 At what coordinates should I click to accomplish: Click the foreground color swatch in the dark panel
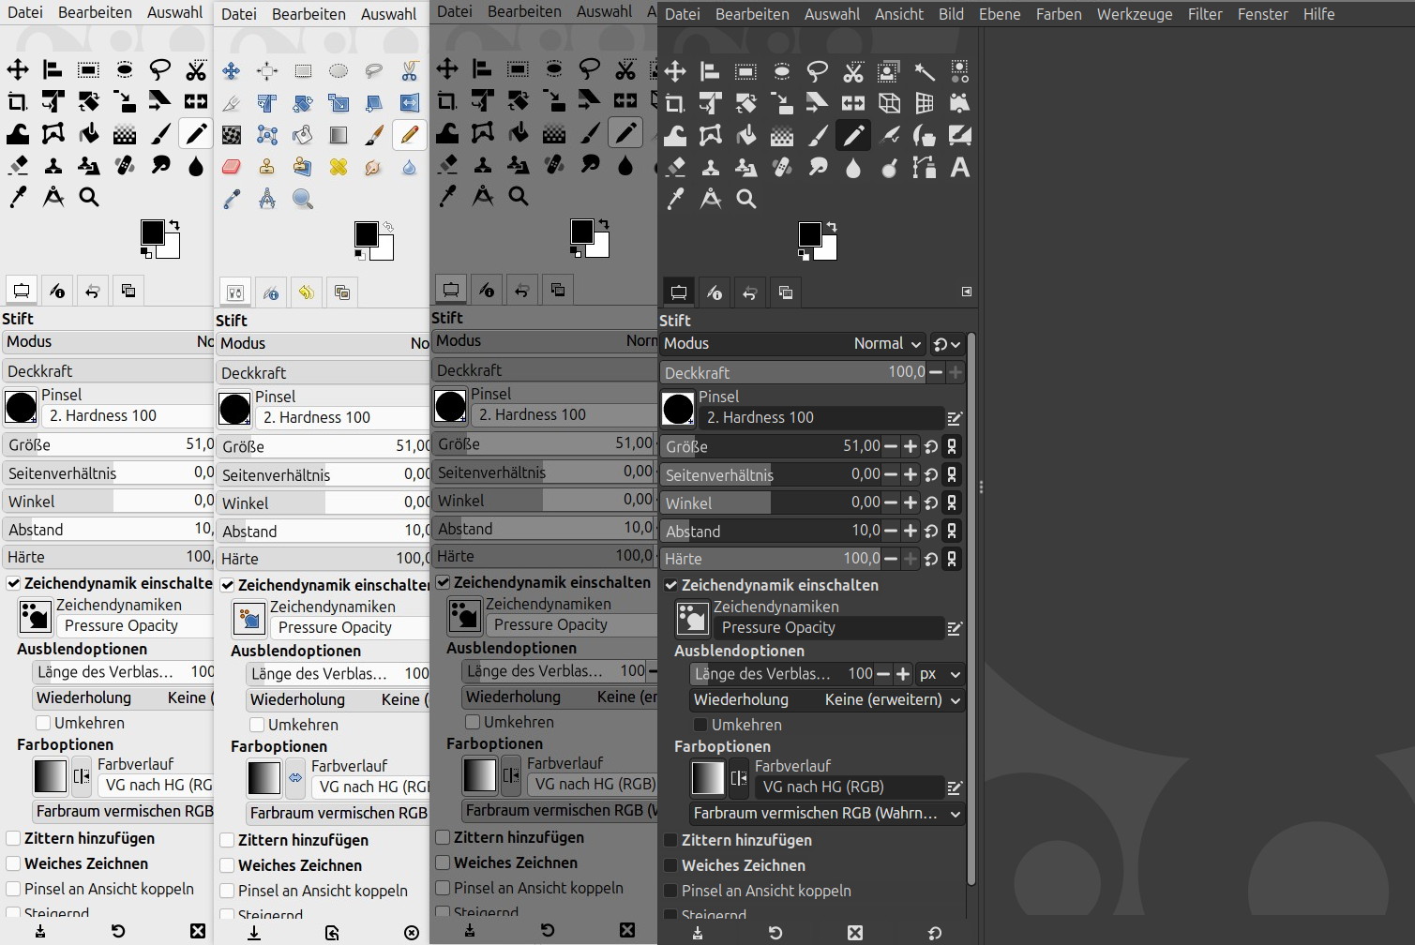809,233
